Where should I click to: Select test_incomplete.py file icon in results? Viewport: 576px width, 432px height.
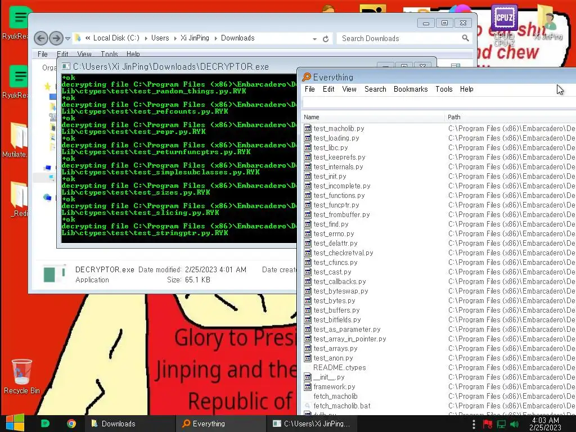pos(308,186)
